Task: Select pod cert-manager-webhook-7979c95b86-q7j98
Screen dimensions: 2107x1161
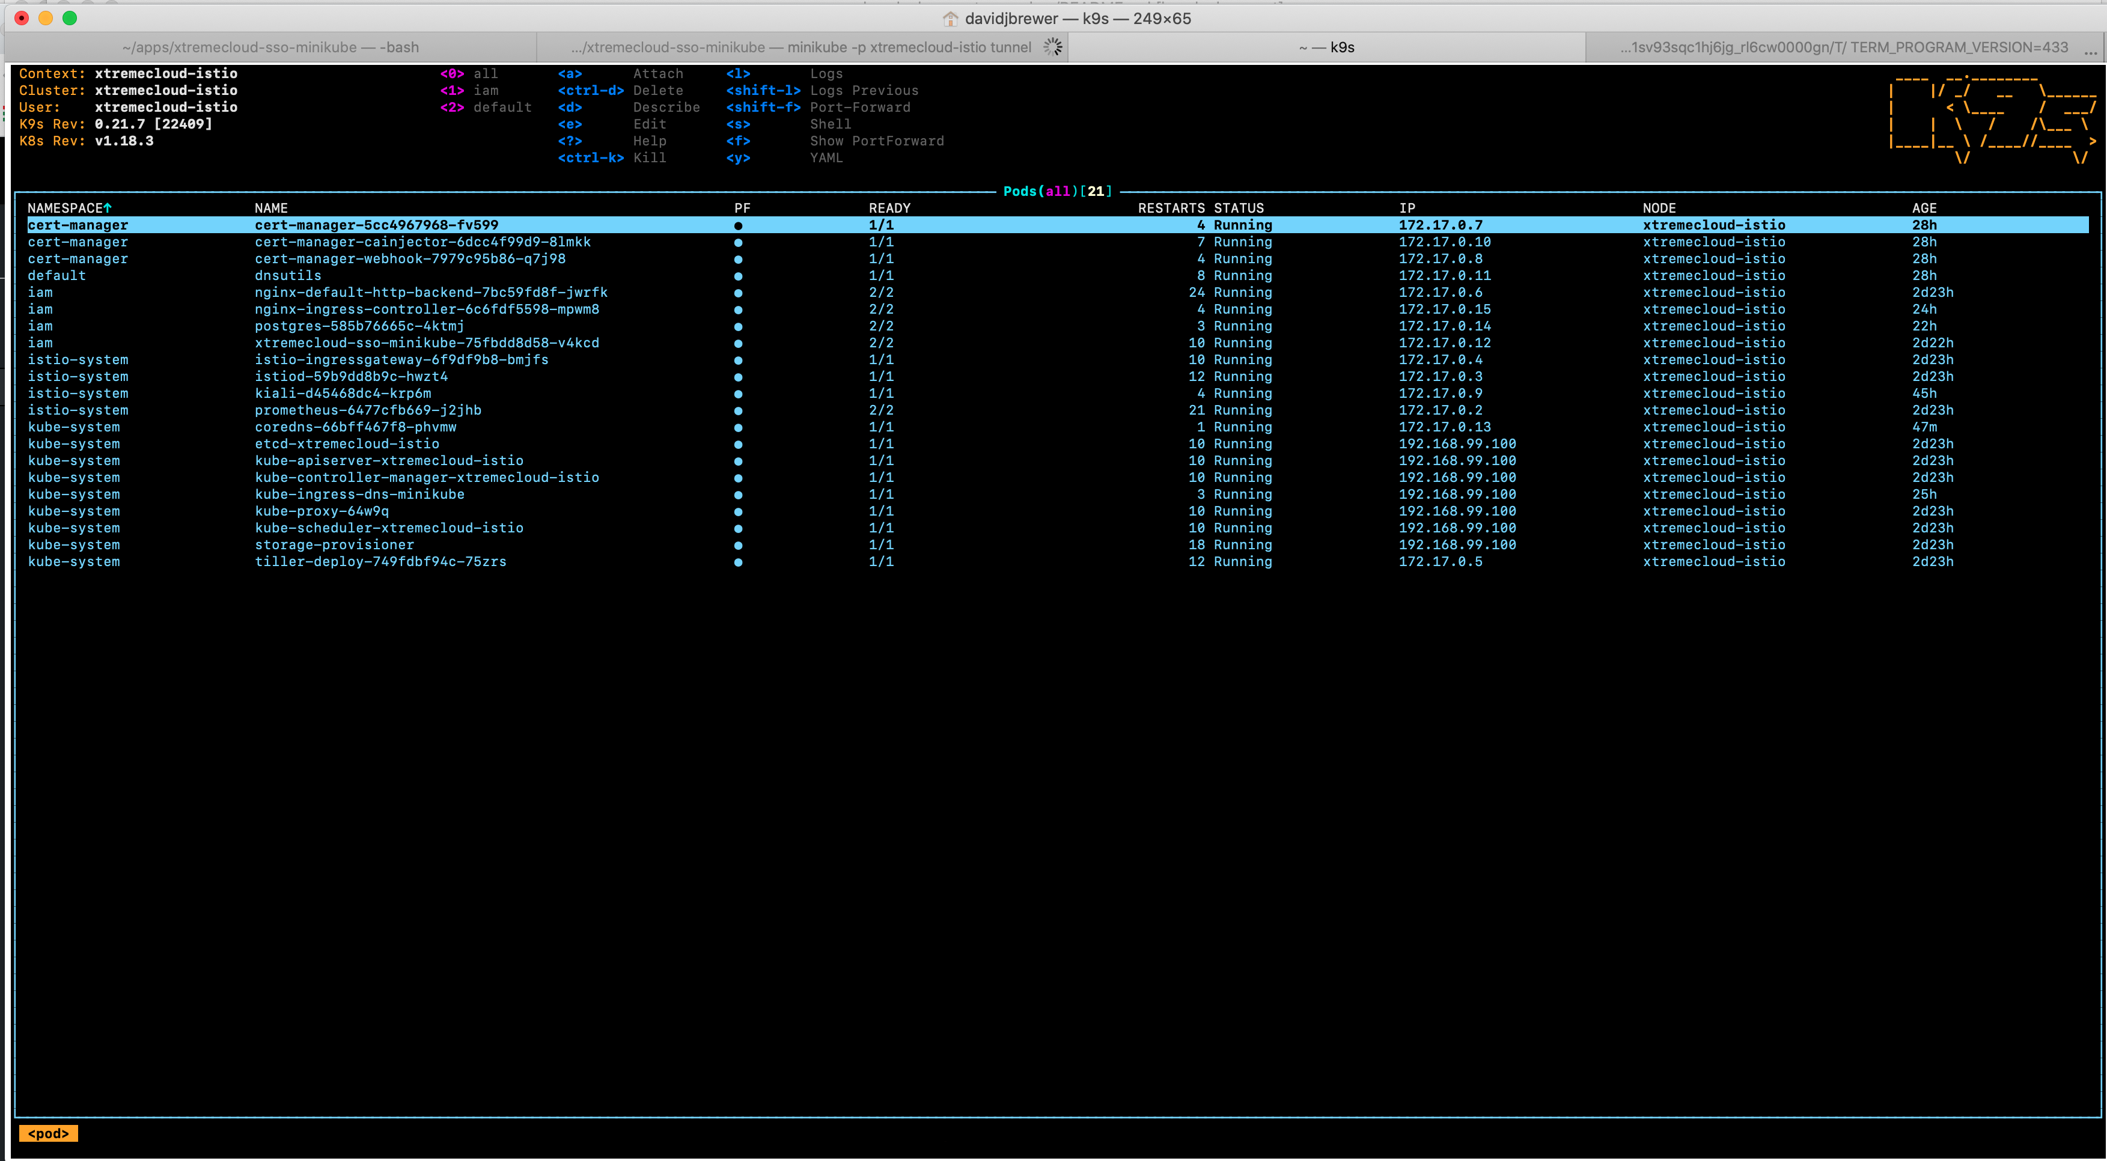Action: tap(1058, 259)
